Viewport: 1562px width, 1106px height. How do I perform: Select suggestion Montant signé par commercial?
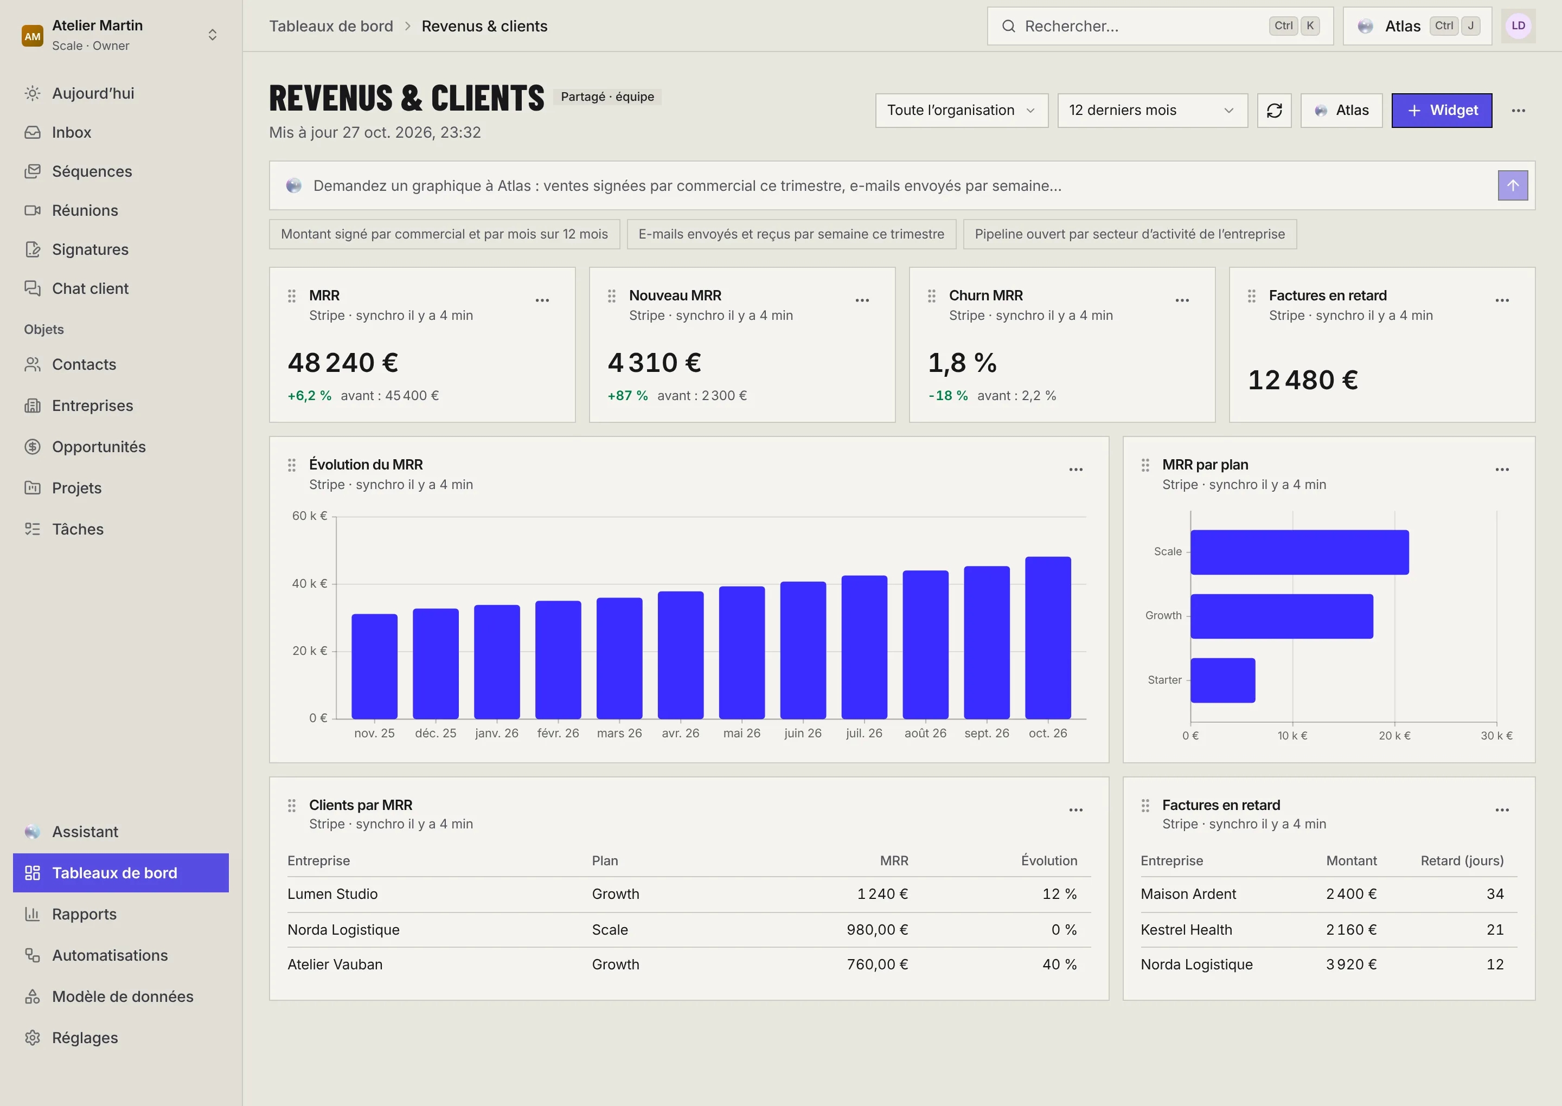pyautogui.click(x=444, y=234)
